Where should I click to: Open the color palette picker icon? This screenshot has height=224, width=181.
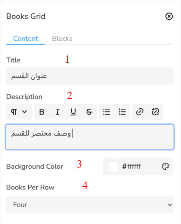coord(166,167)
